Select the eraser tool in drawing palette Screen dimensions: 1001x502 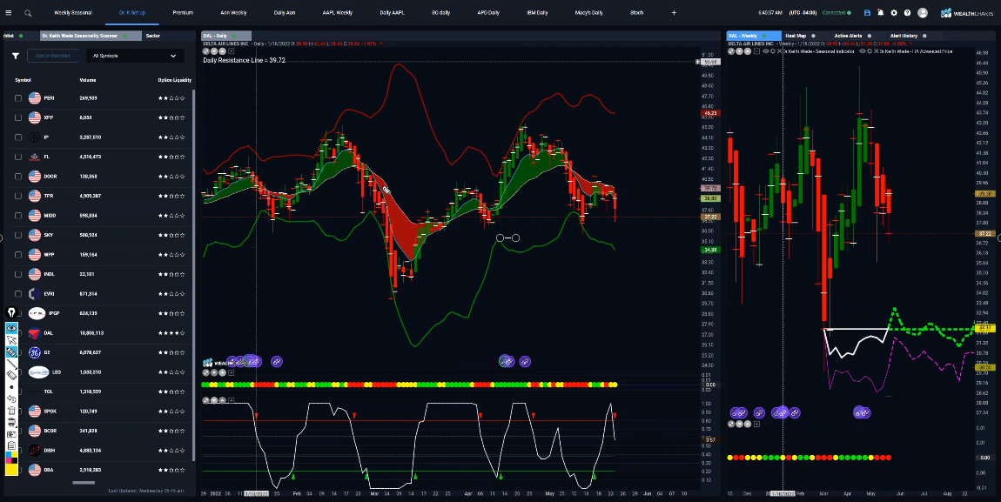tap(11, 375)
